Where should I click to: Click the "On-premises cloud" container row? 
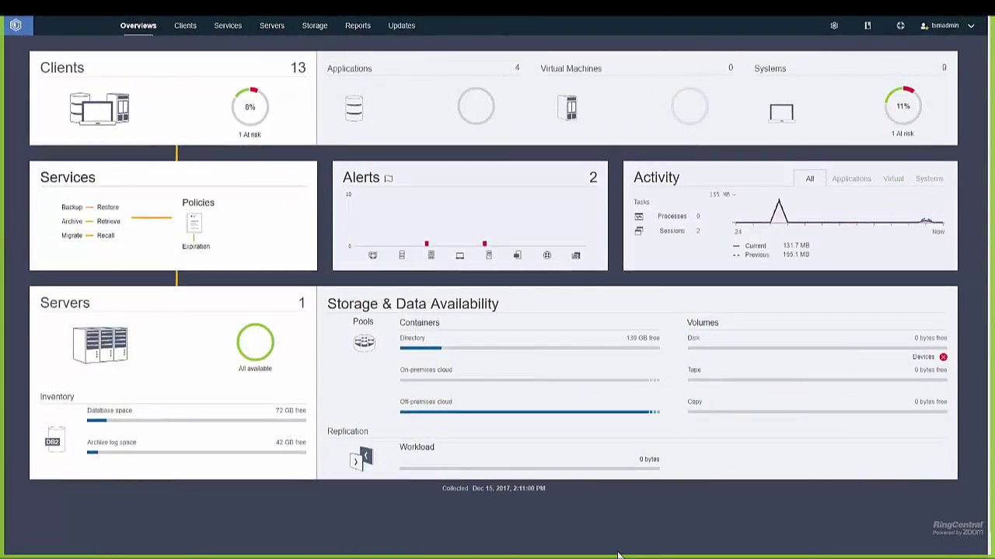tap(529, 375)
